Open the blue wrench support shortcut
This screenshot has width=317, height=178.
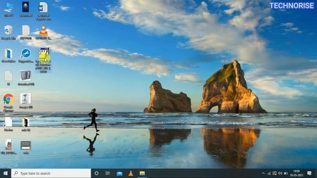coord(26,55)
